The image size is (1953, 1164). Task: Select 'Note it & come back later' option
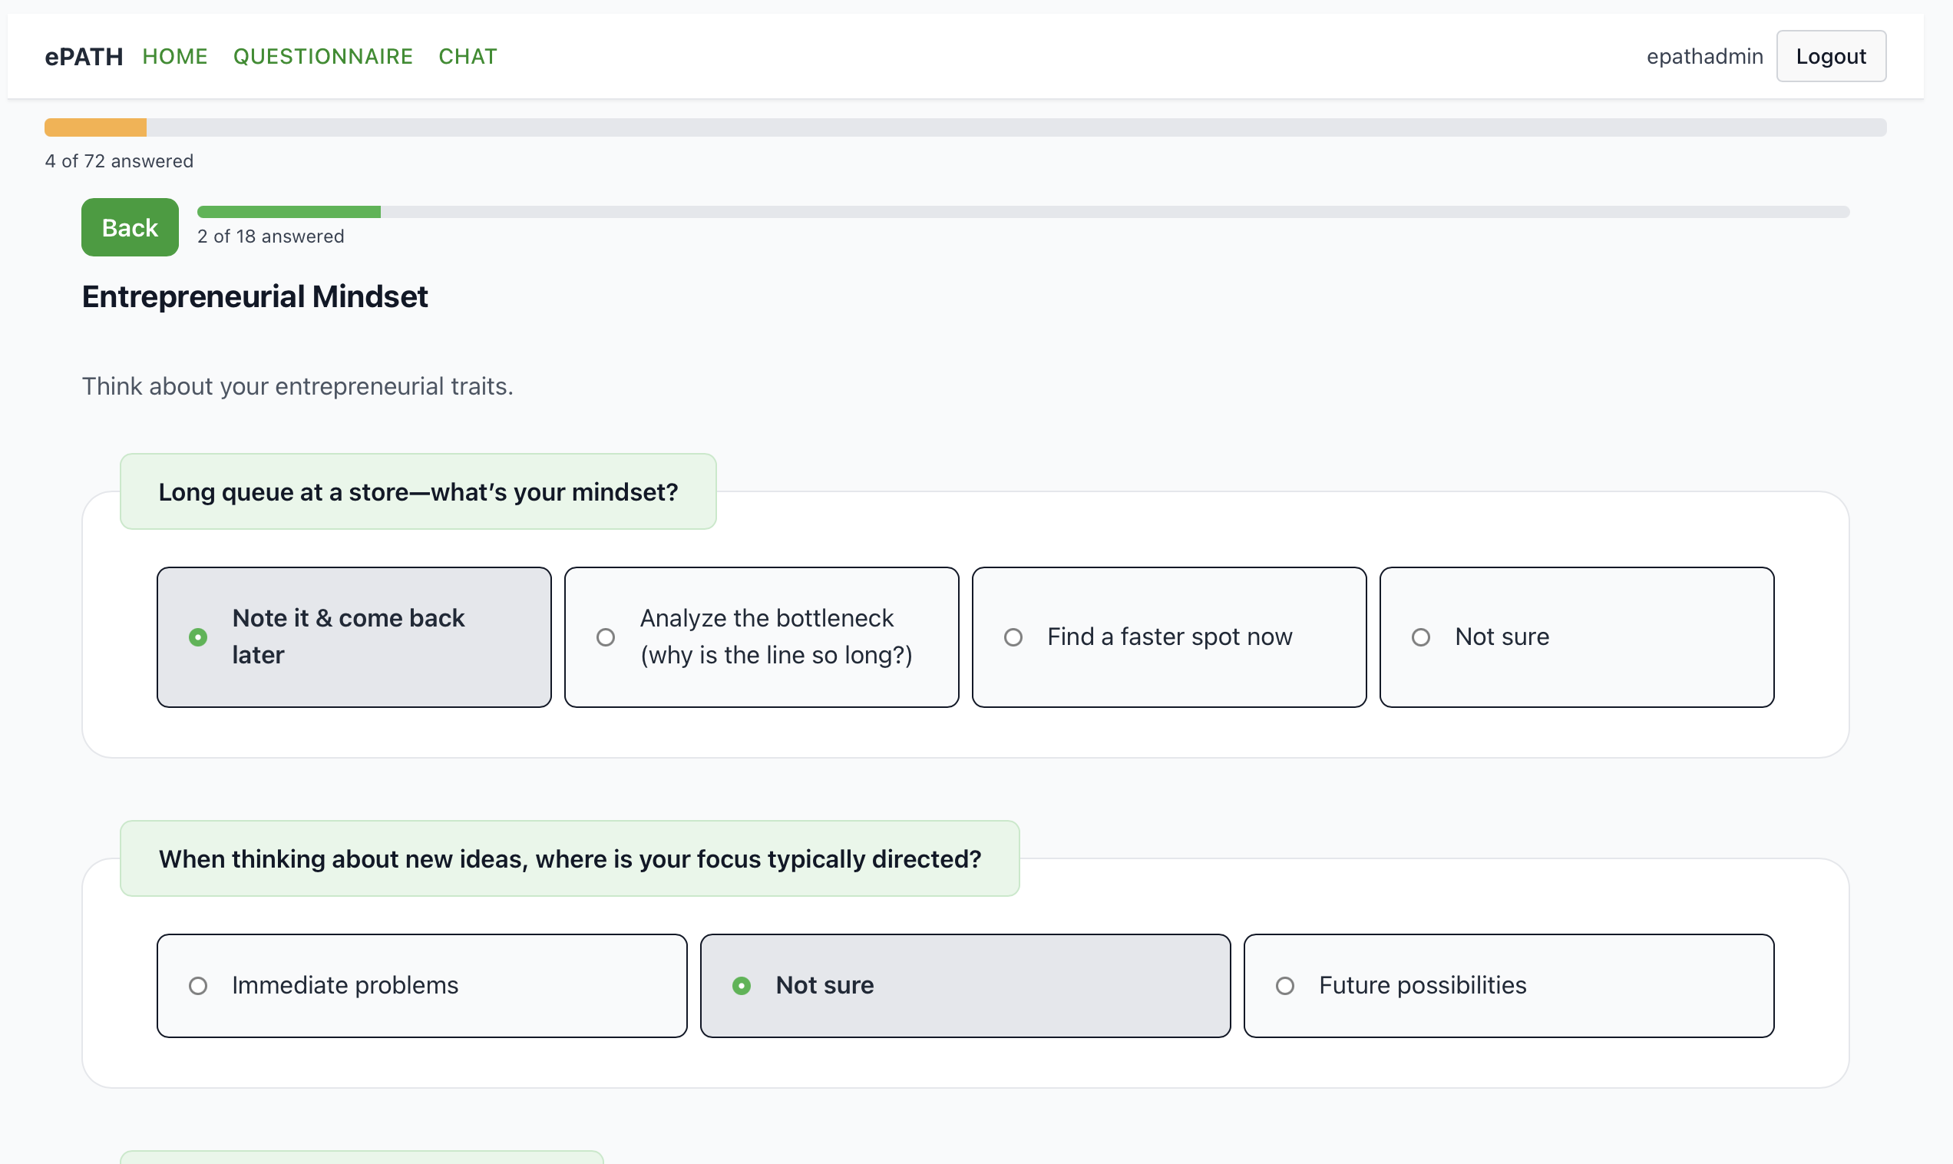pos(354,637)
